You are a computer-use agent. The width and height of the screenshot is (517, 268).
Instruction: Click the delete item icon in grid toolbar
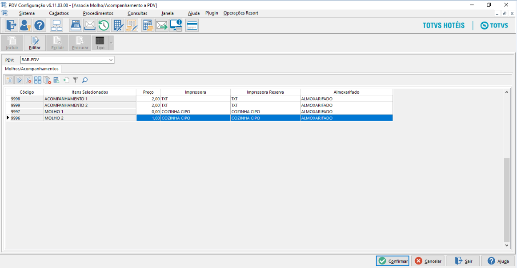[x=28, y=80]
